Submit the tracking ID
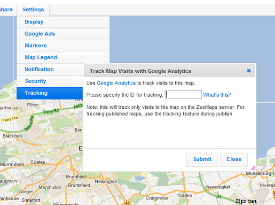The image size is (275, 205). [x=202, y=159]
